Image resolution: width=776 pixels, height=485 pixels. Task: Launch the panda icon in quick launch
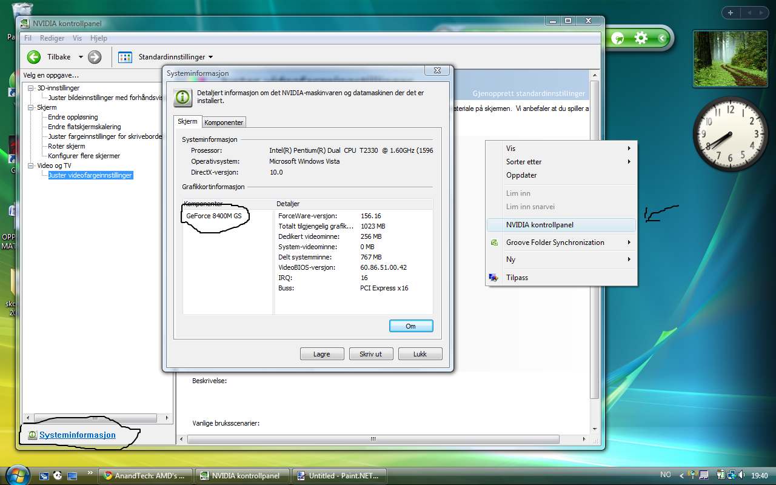[x=58, y=476]
